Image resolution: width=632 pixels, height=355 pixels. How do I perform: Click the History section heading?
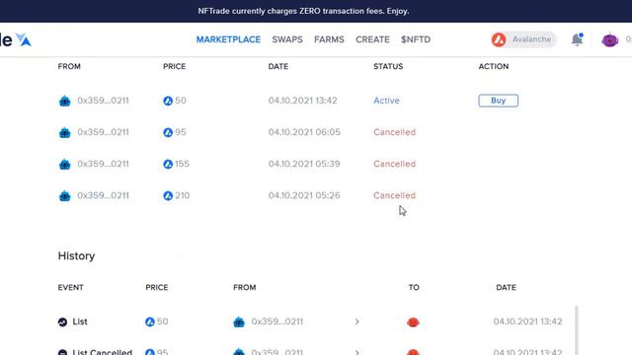(x=76, y=256)
